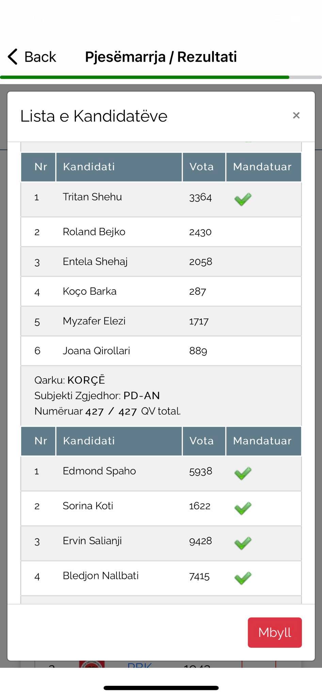Click the Vota column header in first table

(202, 167)
